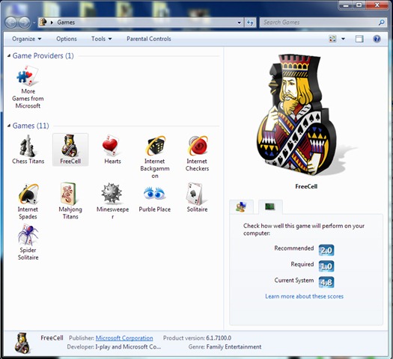Switch to the game statistics tab
The width and height of the screenshot is (393, 359).
point(241,206)
